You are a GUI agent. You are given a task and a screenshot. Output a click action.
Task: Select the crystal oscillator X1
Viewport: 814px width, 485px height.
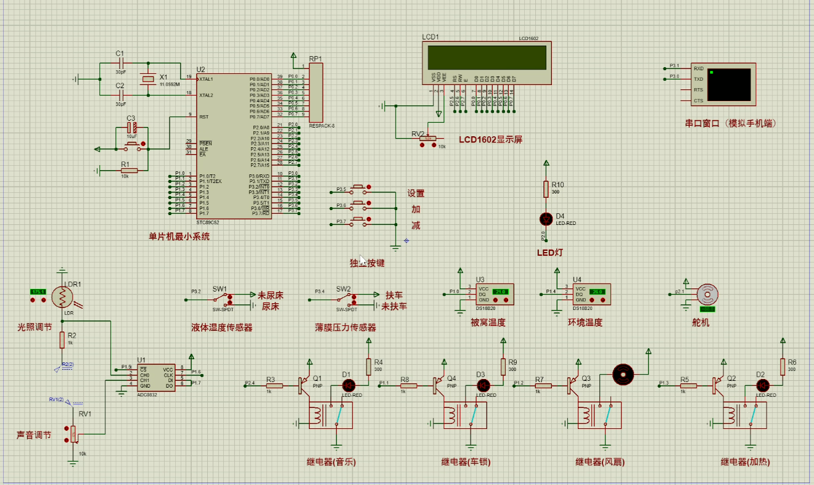click(x=147, y=79)
